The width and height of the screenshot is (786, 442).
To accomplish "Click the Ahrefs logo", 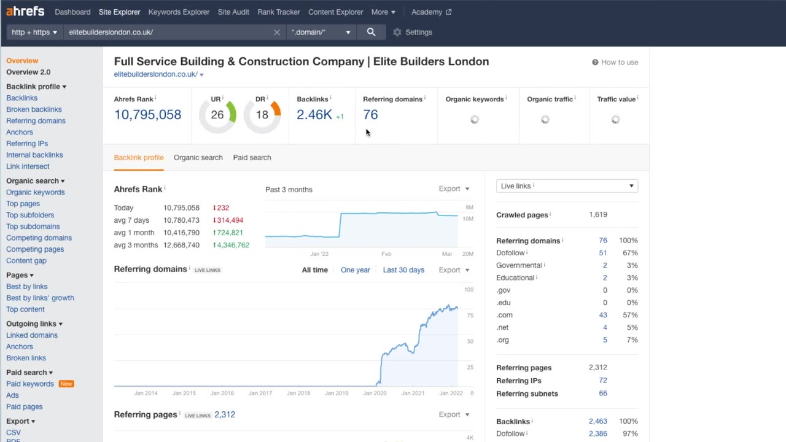I will 25,12.
